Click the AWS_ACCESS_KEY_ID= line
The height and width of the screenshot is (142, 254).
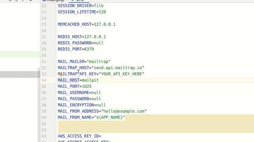point(79,136)
